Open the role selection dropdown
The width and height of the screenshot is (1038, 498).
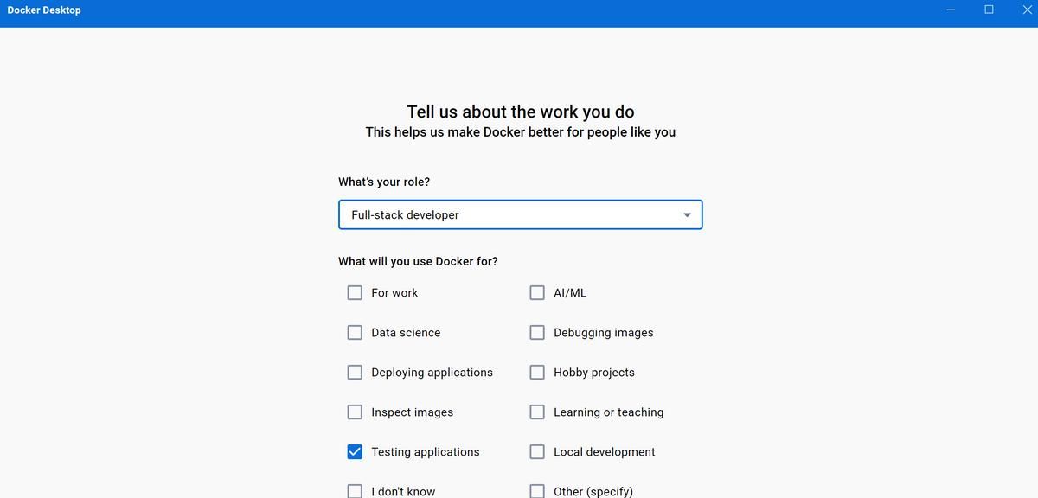[520, 214]
